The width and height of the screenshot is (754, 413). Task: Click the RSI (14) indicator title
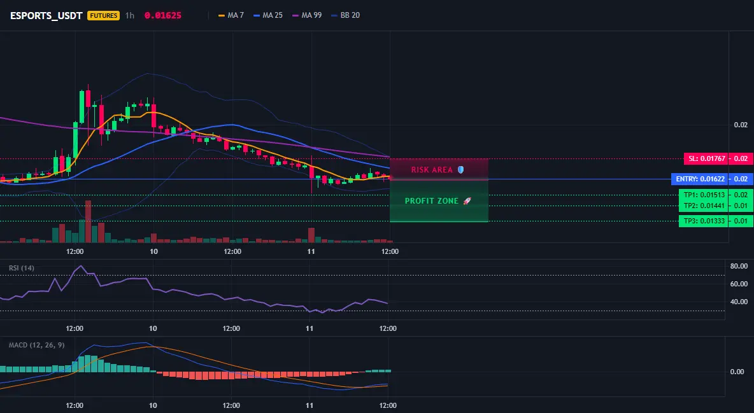(x=22, y=268)
